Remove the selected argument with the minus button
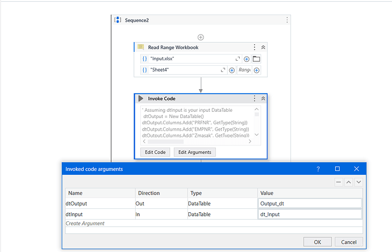This screenshot has width=392, height=252. tap(339, 182)
